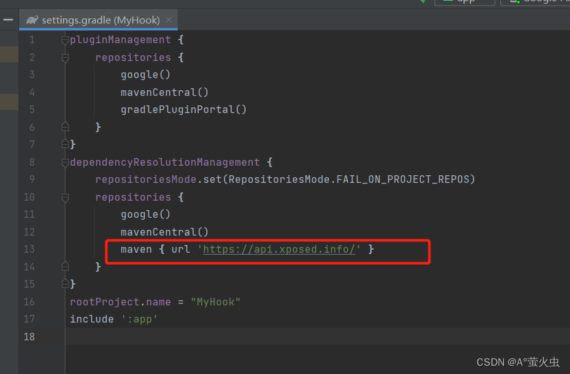The image size is (570, 374).
Task: Click line number 1 in gutter
Action: pos(32,40)
